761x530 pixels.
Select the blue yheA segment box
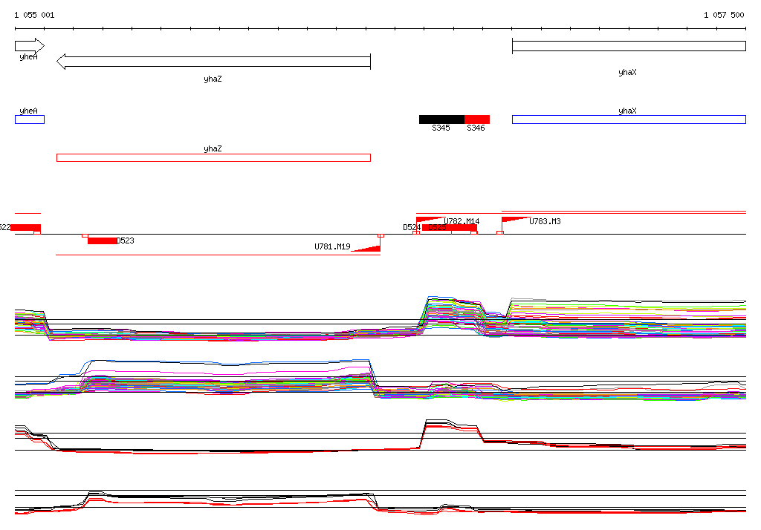coord(30,120)
